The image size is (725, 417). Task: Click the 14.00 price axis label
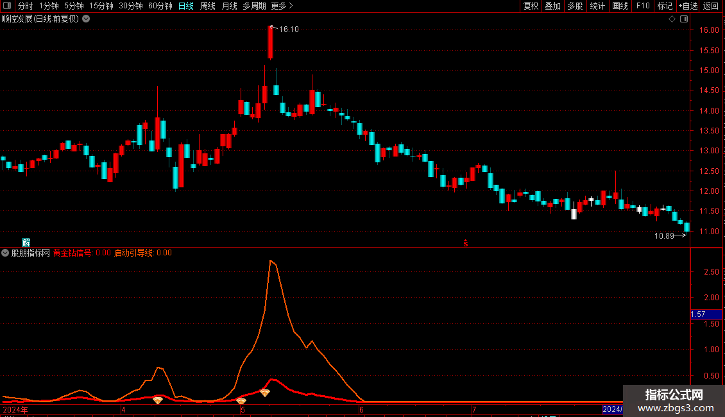(x=709, y=110)
